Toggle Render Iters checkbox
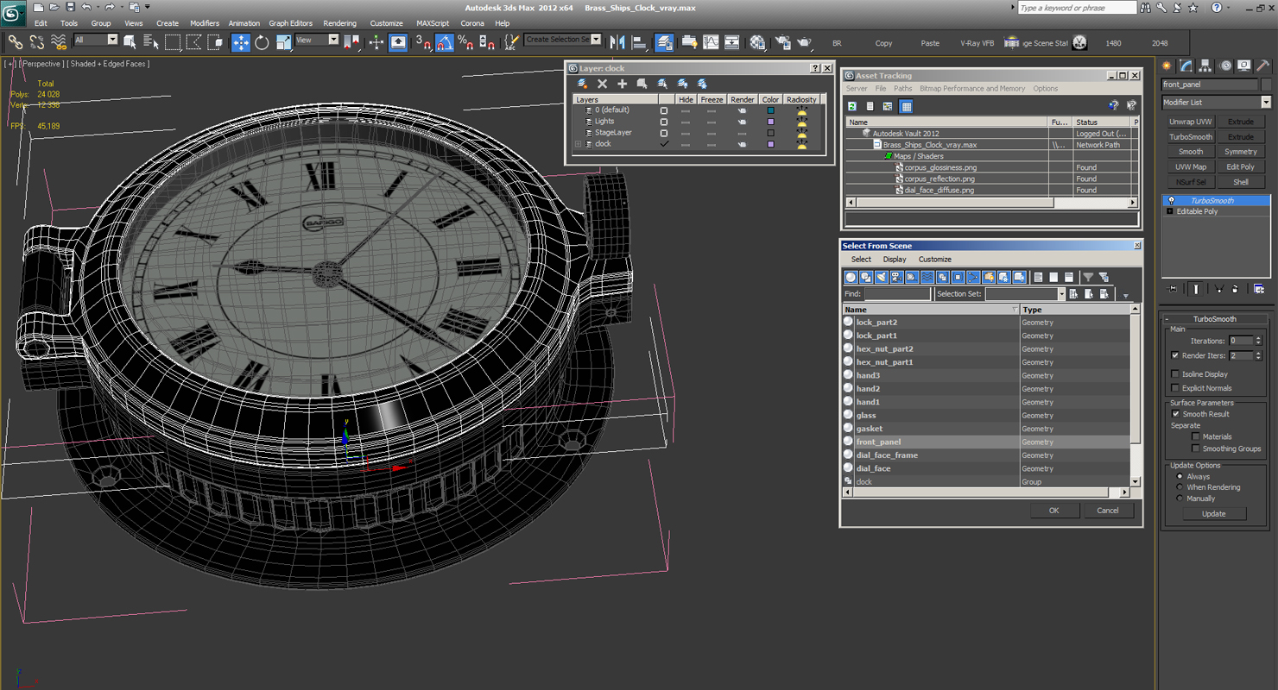The width and height of the screenshot is (1278, 690). tap(1175, 355)
